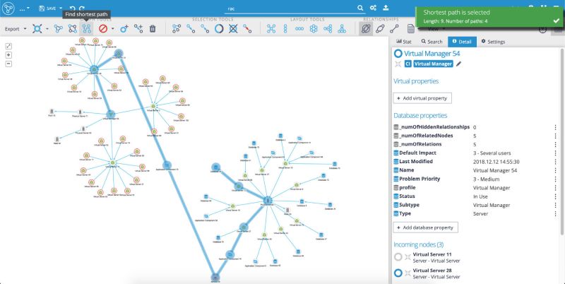
Task: Open the arrow beside red prohibit icon
Action: [x=113, y=29]
